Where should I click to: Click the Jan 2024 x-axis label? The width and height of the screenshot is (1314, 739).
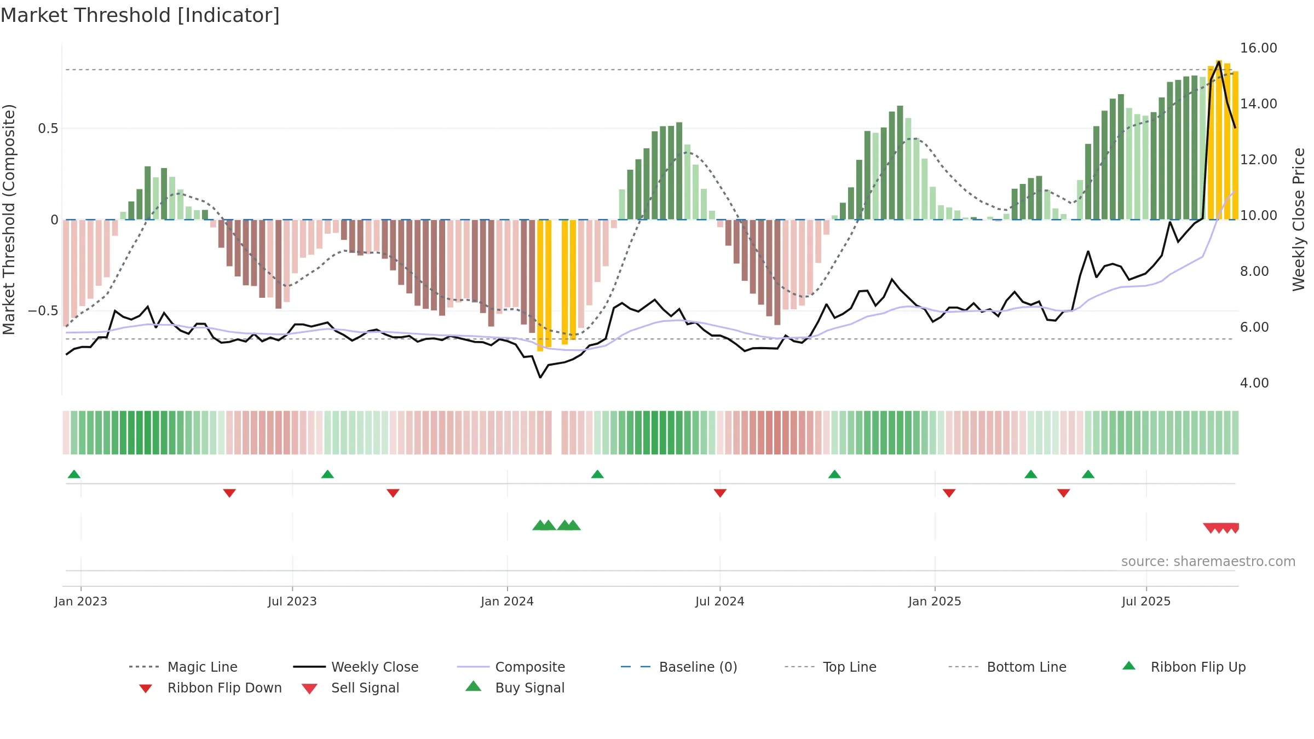pyautogui.click(x=507, y=601)
